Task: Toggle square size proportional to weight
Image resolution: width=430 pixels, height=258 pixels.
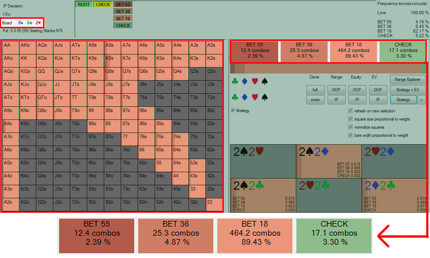Action: 350,119
